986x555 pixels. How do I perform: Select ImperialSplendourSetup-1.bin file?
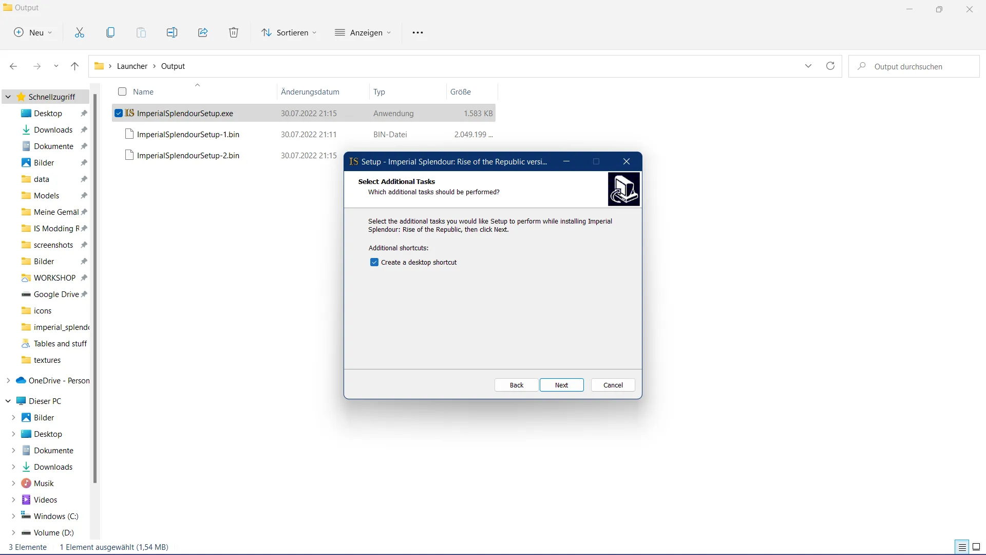click(188, 134)
